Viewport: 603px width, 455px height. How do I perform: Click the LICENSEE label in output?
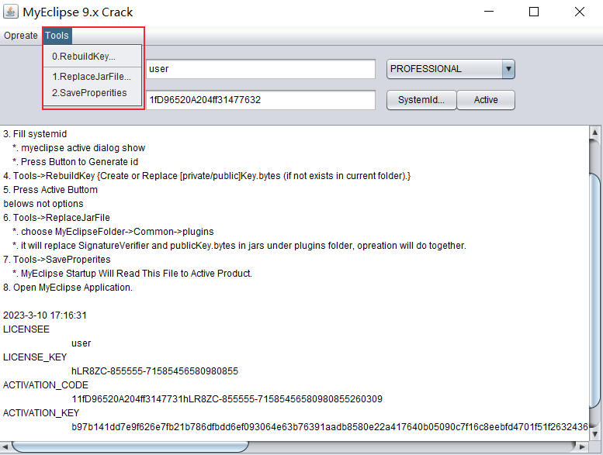(26, 329)
